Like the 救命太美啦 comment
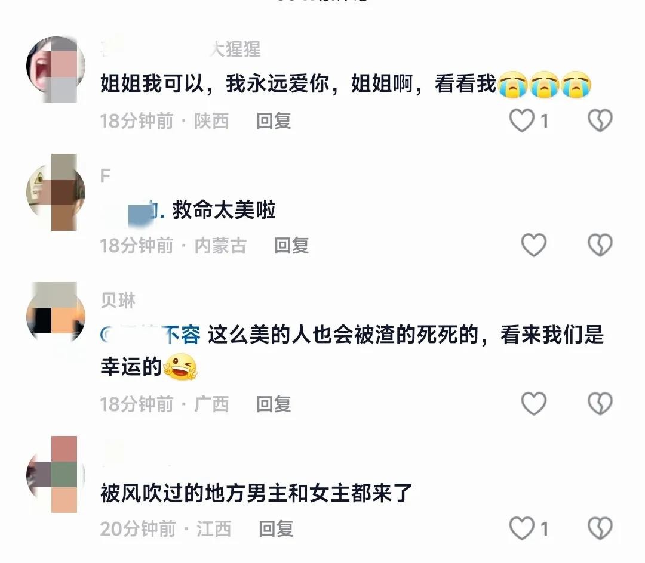Image resolution: width=645 pixels, height=563 pixels. click(x=534, y=245)
